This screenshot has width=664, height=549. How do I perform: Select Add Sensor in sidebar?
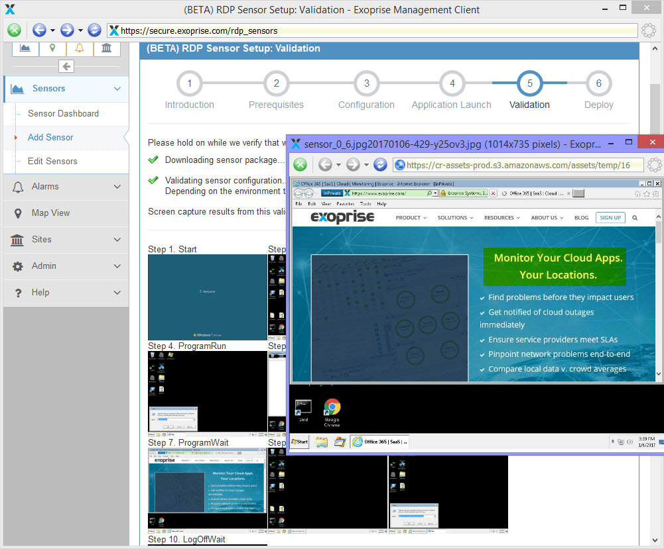pyautogui.click(x=50, y=137)
